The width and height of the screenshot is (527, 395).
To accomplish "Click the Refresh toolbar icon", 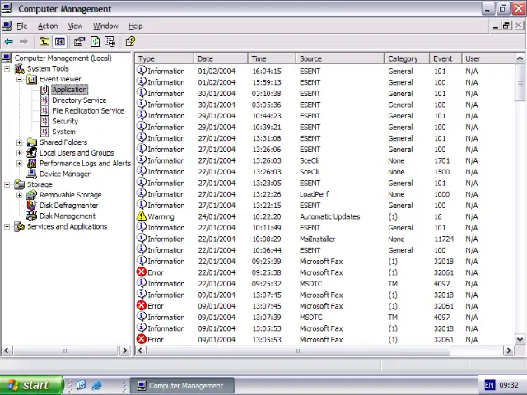I will [x=96, y=42].
